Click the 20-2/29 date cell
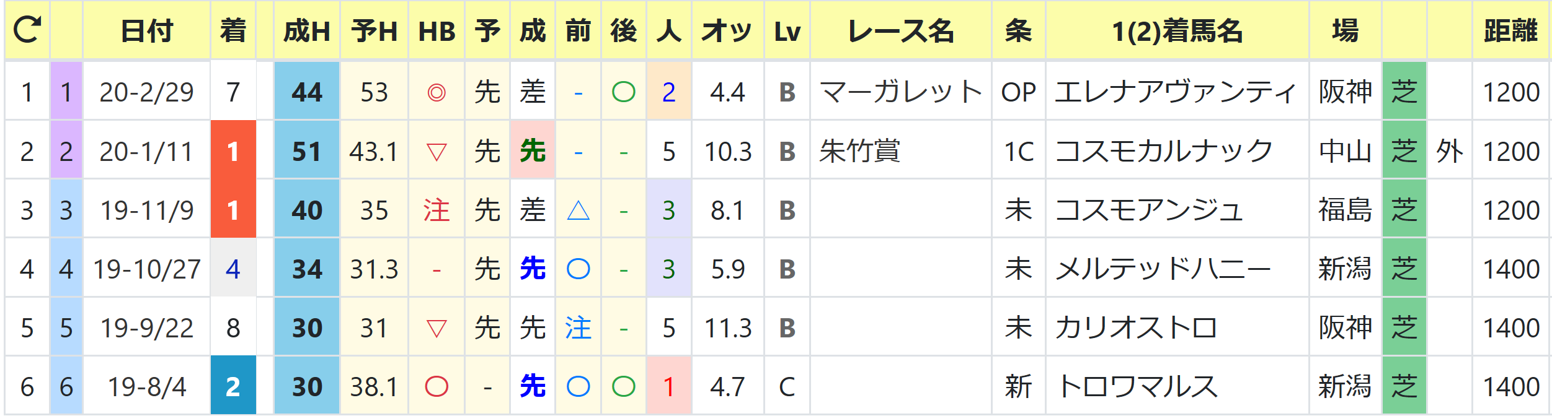Image resolution: width=1552 pixels, height=416 pixels. point(146,92)
